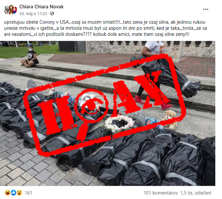View the 161 reactions count list
The image size is (222, 199).
(x=28, y=193)
